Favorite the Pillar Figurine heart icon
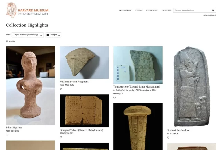222x150 pixels. coord(7,135)
